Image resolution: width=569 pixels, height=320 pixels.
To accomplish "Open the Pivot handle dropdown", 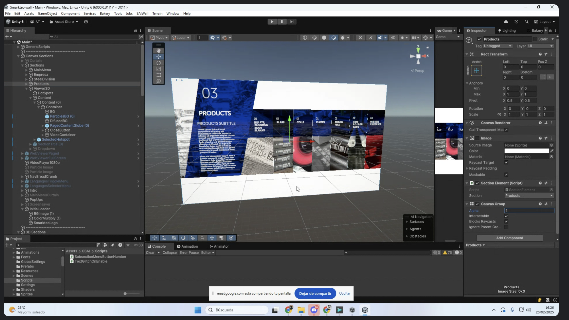I will point(159,38).
